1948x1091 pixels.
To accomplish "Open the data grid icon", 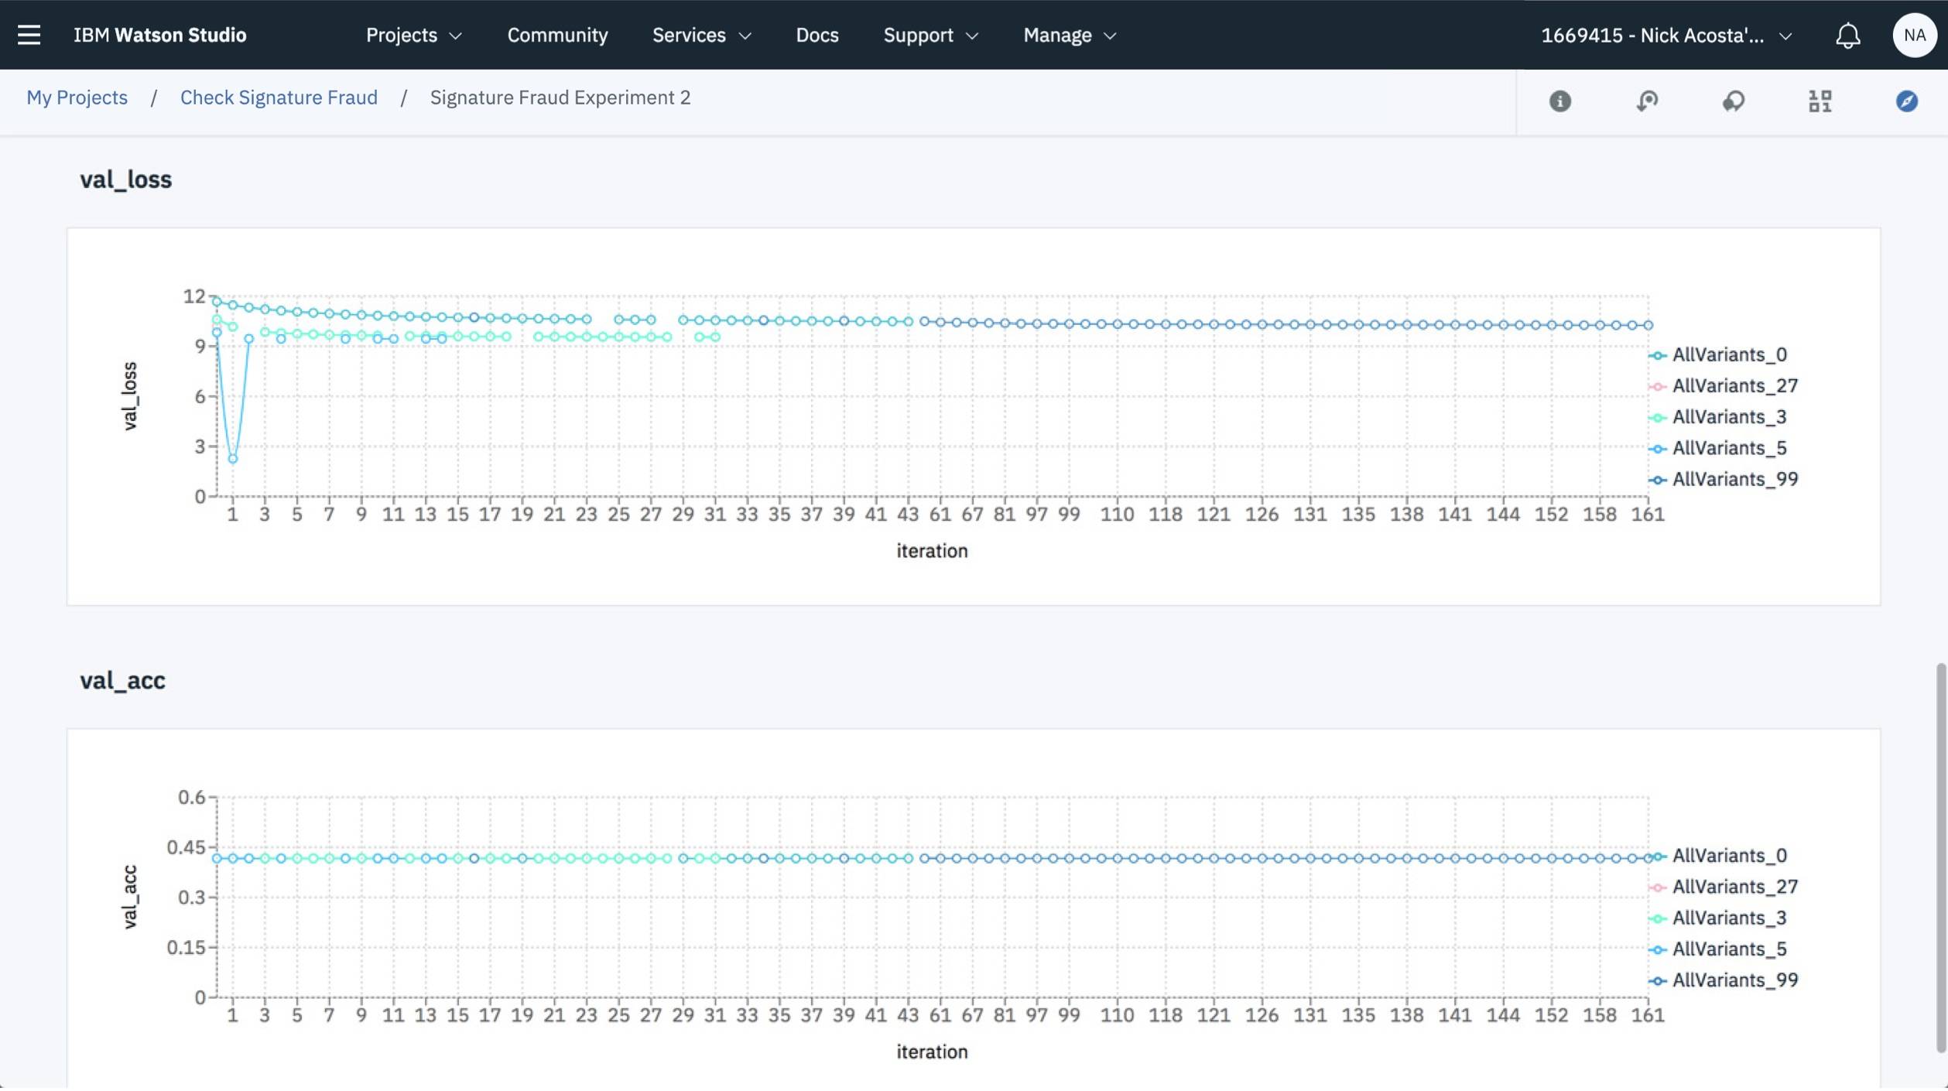I will tap(1820, 101).
